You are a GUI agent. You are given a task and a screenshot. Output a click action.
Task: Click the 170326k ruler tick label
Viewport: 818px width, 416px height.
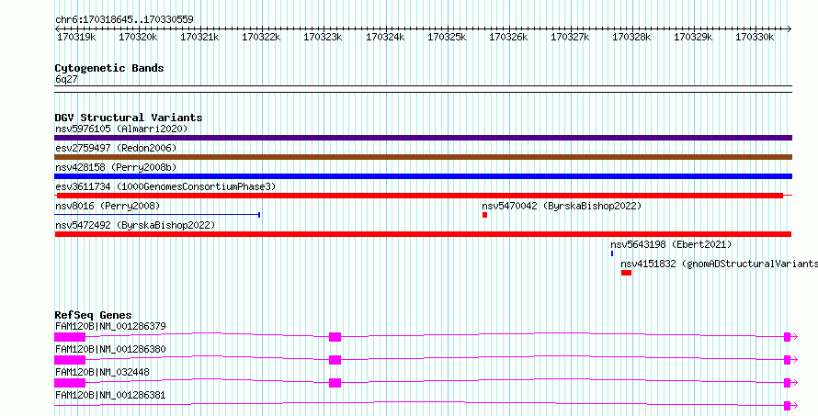point(508,37)
